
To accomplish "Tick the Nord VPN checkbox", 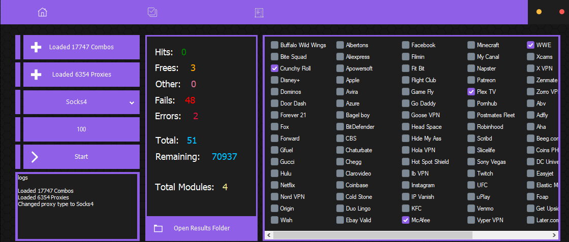I will 274,197.
